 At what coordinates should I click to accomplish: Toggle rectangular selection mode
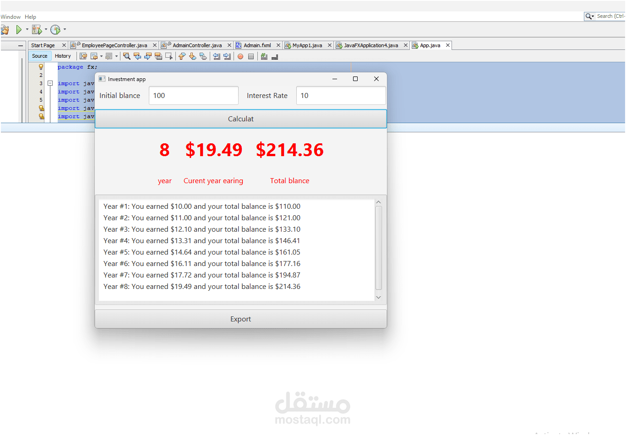(x=169, y=56)
